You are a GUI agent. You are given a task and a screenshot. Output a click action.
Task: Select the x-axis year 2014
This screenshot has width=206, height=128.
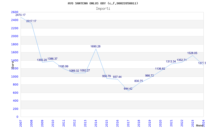coord(96,123)
